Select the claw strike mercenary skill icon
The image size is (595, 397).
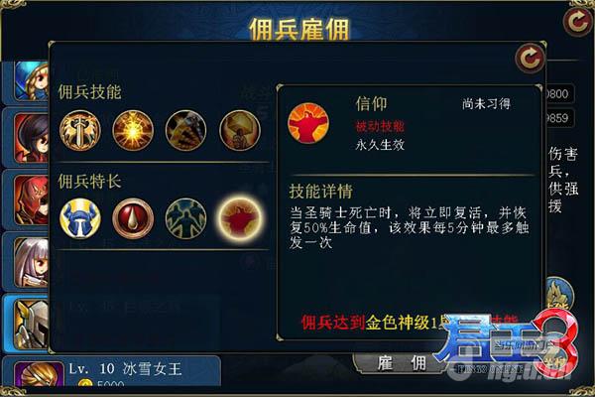tap(186, 130)
